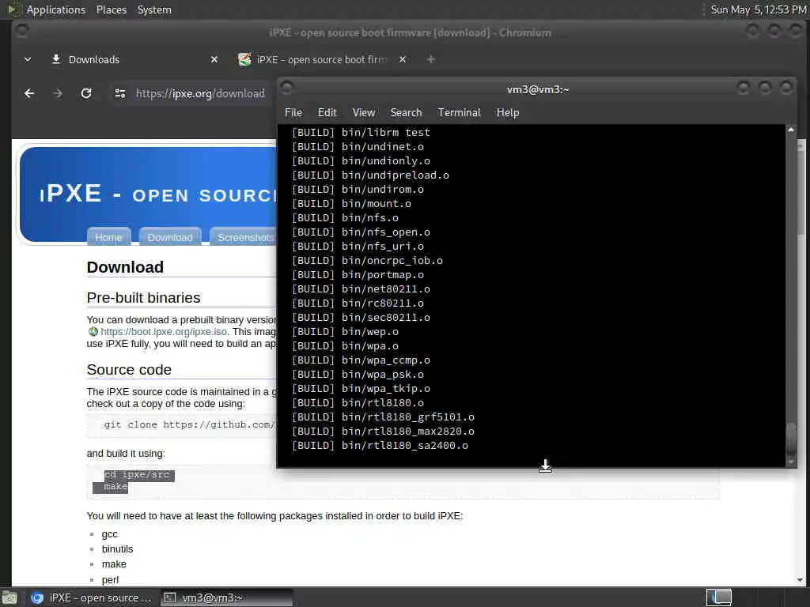Click the terminal scrollbar thumb

pyautogui.click(x=791, y=439)
